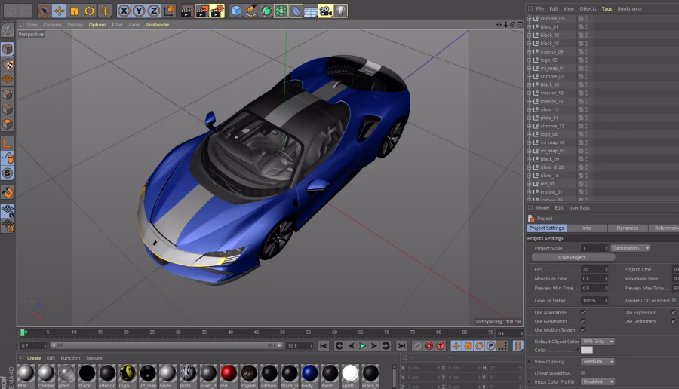The width and height of the screenshot is (679, 389).
Task: Render to Picture Viewer
Action: tap(201, 11)
